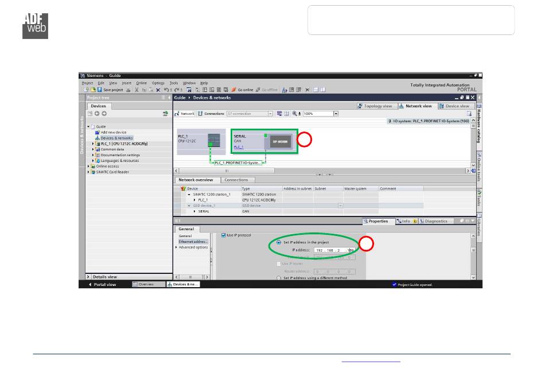Click the Connections button in editor toolbar
Screen dimensions: 545x383
click(211, 114)
